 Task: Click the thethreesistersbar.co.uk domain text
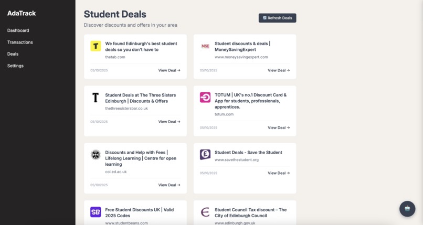tap(126, 109)
